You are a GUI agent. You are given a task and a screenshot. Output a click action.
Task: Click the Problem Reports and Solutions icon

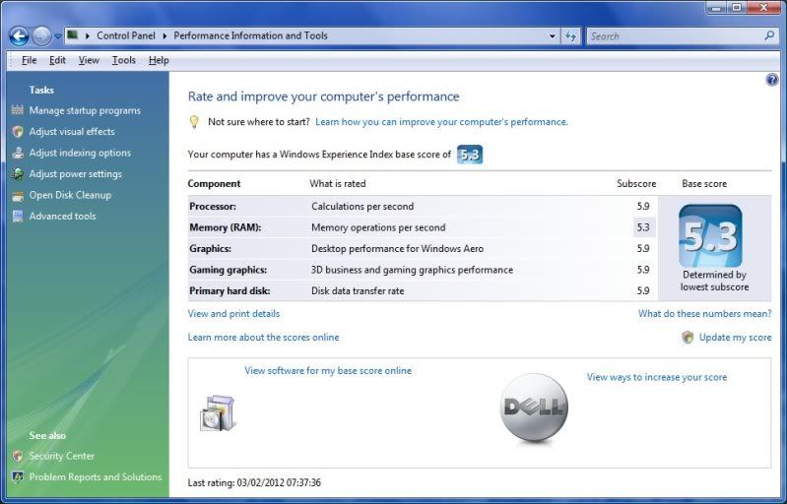click(x=18, y=476)
